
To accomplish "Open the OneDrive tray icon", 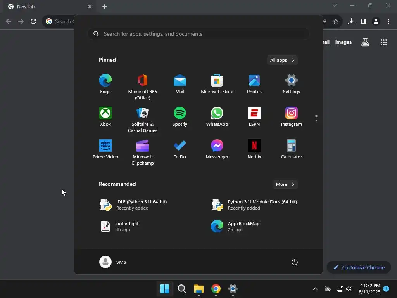I will tap(328, 289).
